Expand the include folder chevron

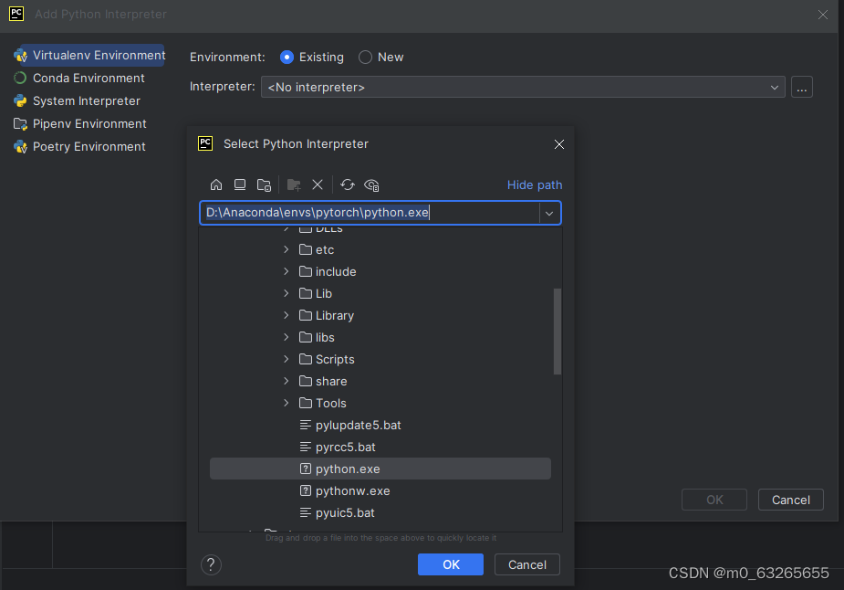[x=287, y=271]
